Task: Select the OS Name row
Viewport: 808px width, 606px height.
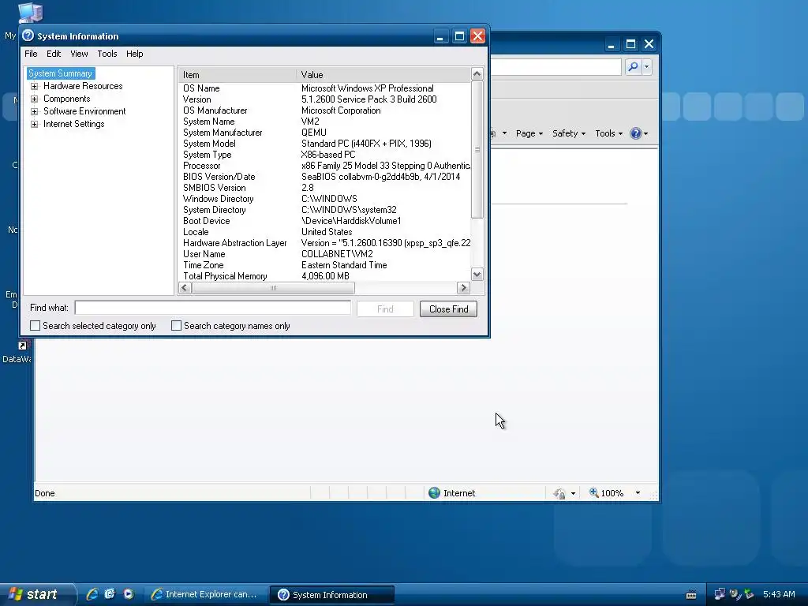Action: coord(324,88)
